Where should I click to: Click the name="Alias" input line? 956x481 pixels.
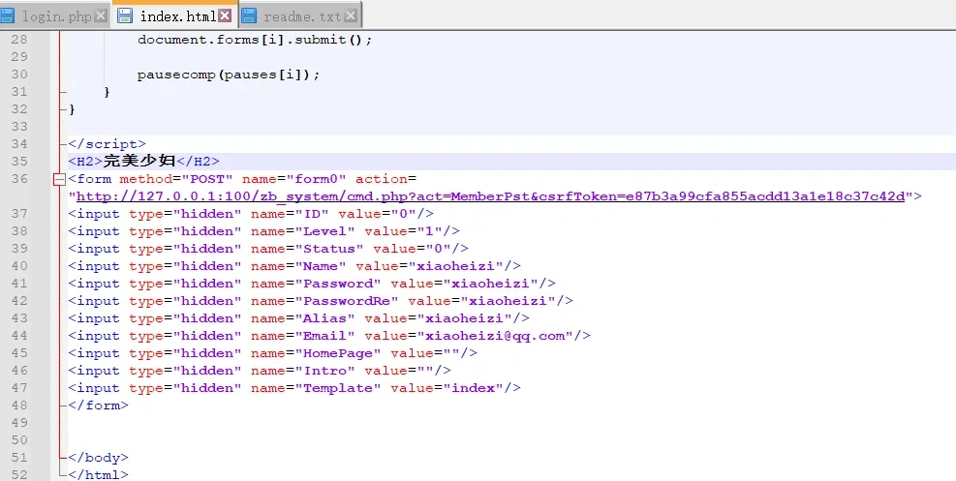pyautogui.click(x=298, y=318)
